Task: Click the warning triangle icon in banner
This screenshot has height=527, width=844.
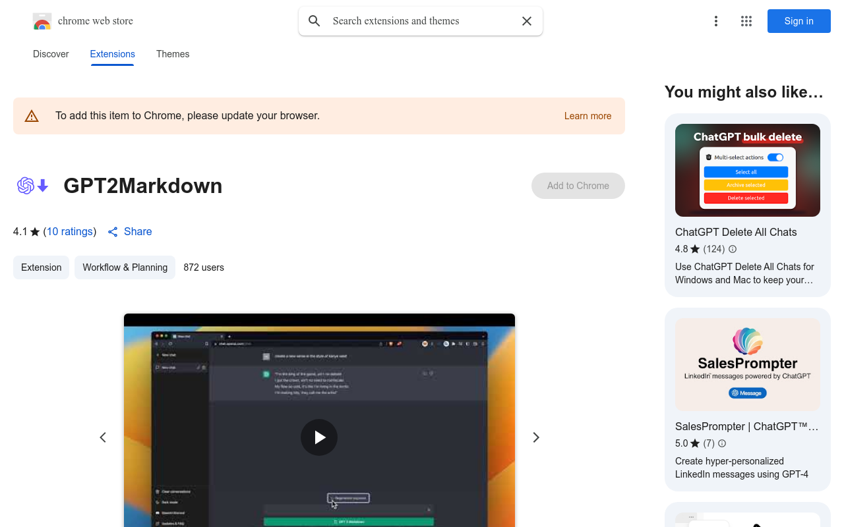Action: tap(32, 116)
